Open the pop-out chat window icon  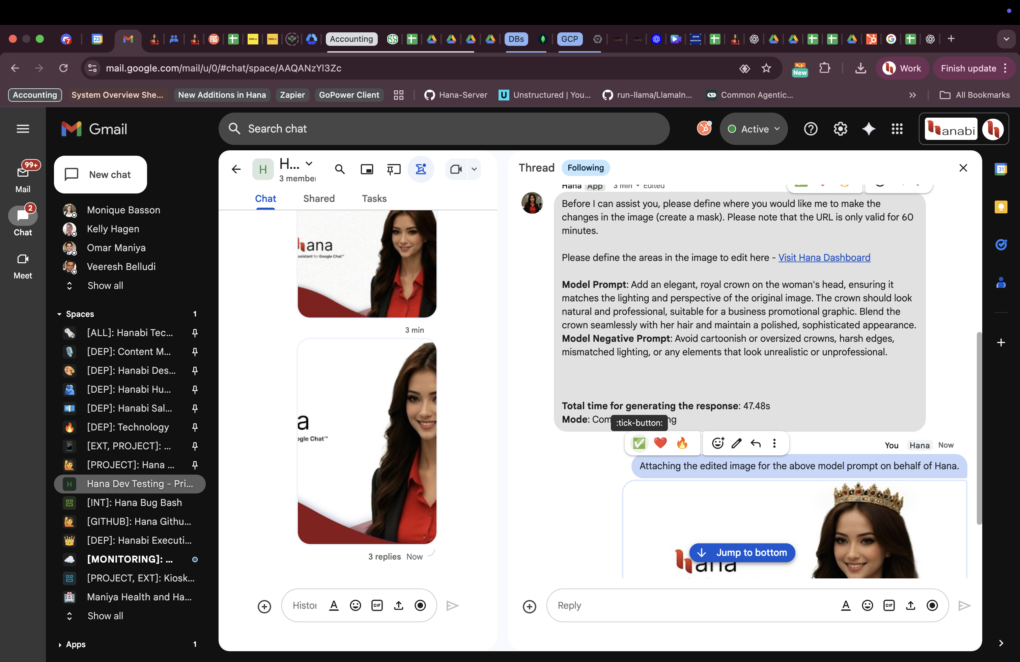pos(367,170)
